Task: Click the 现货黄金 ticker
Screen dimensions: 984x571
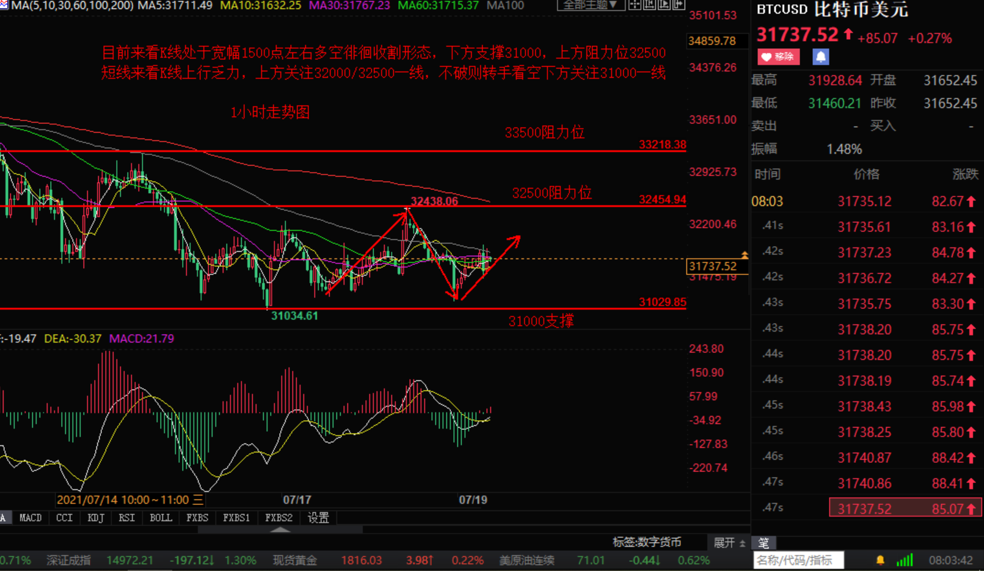Action: pyautogui.click(x=294, y=560)
